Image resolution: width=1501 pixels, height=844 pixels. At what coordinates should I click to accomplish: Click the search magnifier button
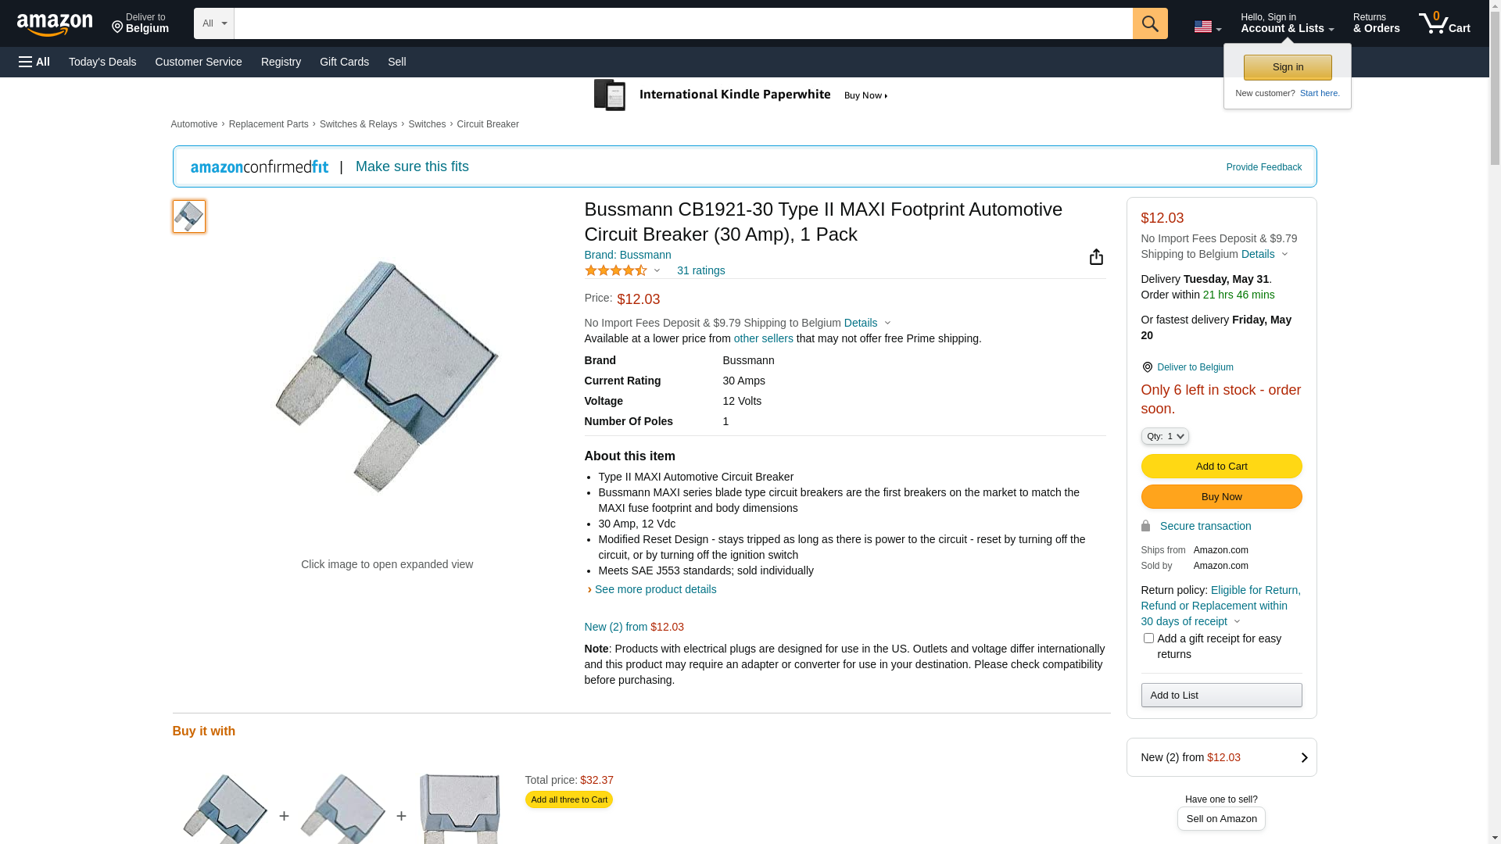click(x=1150, y=23)
